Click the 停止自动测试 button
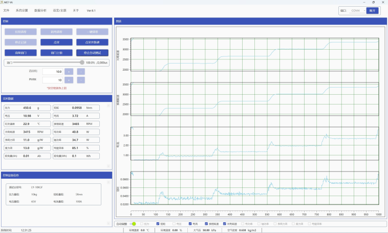Image resolution: width=388 pixels, height=233 pixels. tap(92, 53)
